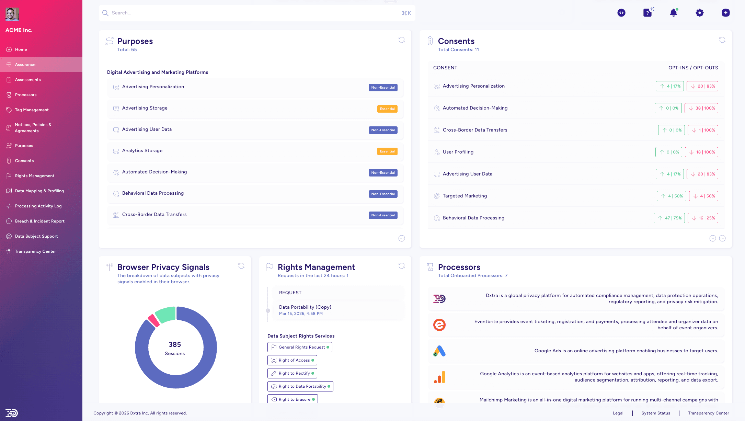
Task: Open the Transparency Center footer link
Action: point(709,413)
